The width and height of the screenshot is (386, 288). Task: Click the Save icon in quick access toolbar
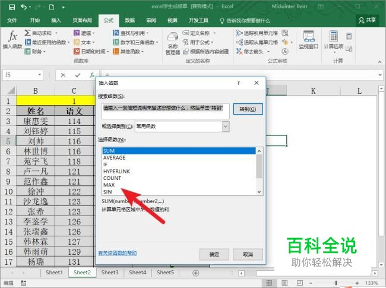(11, 7)
